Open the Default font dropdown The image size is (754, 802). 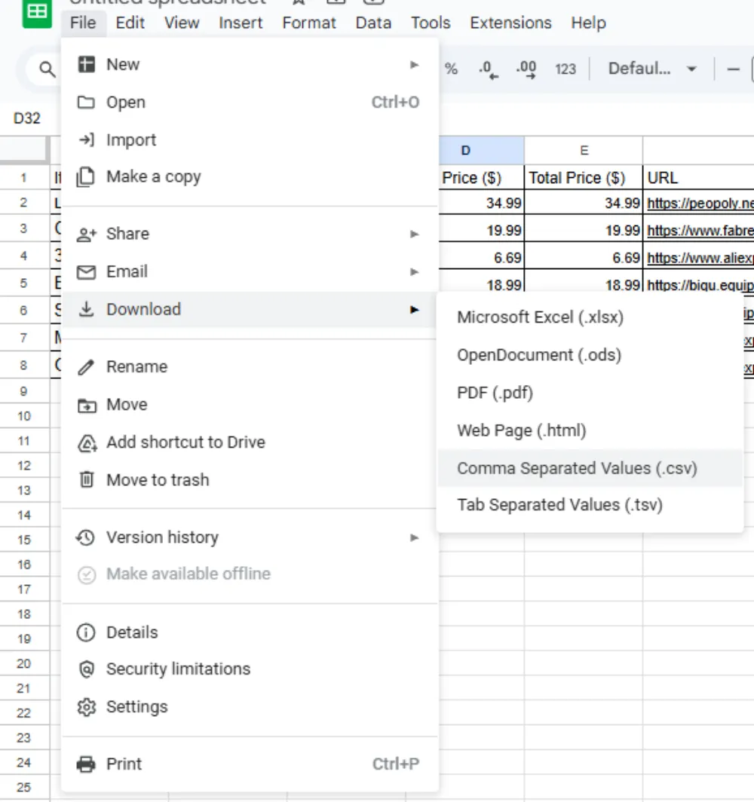pyautogui.click(x=651, y=69)
